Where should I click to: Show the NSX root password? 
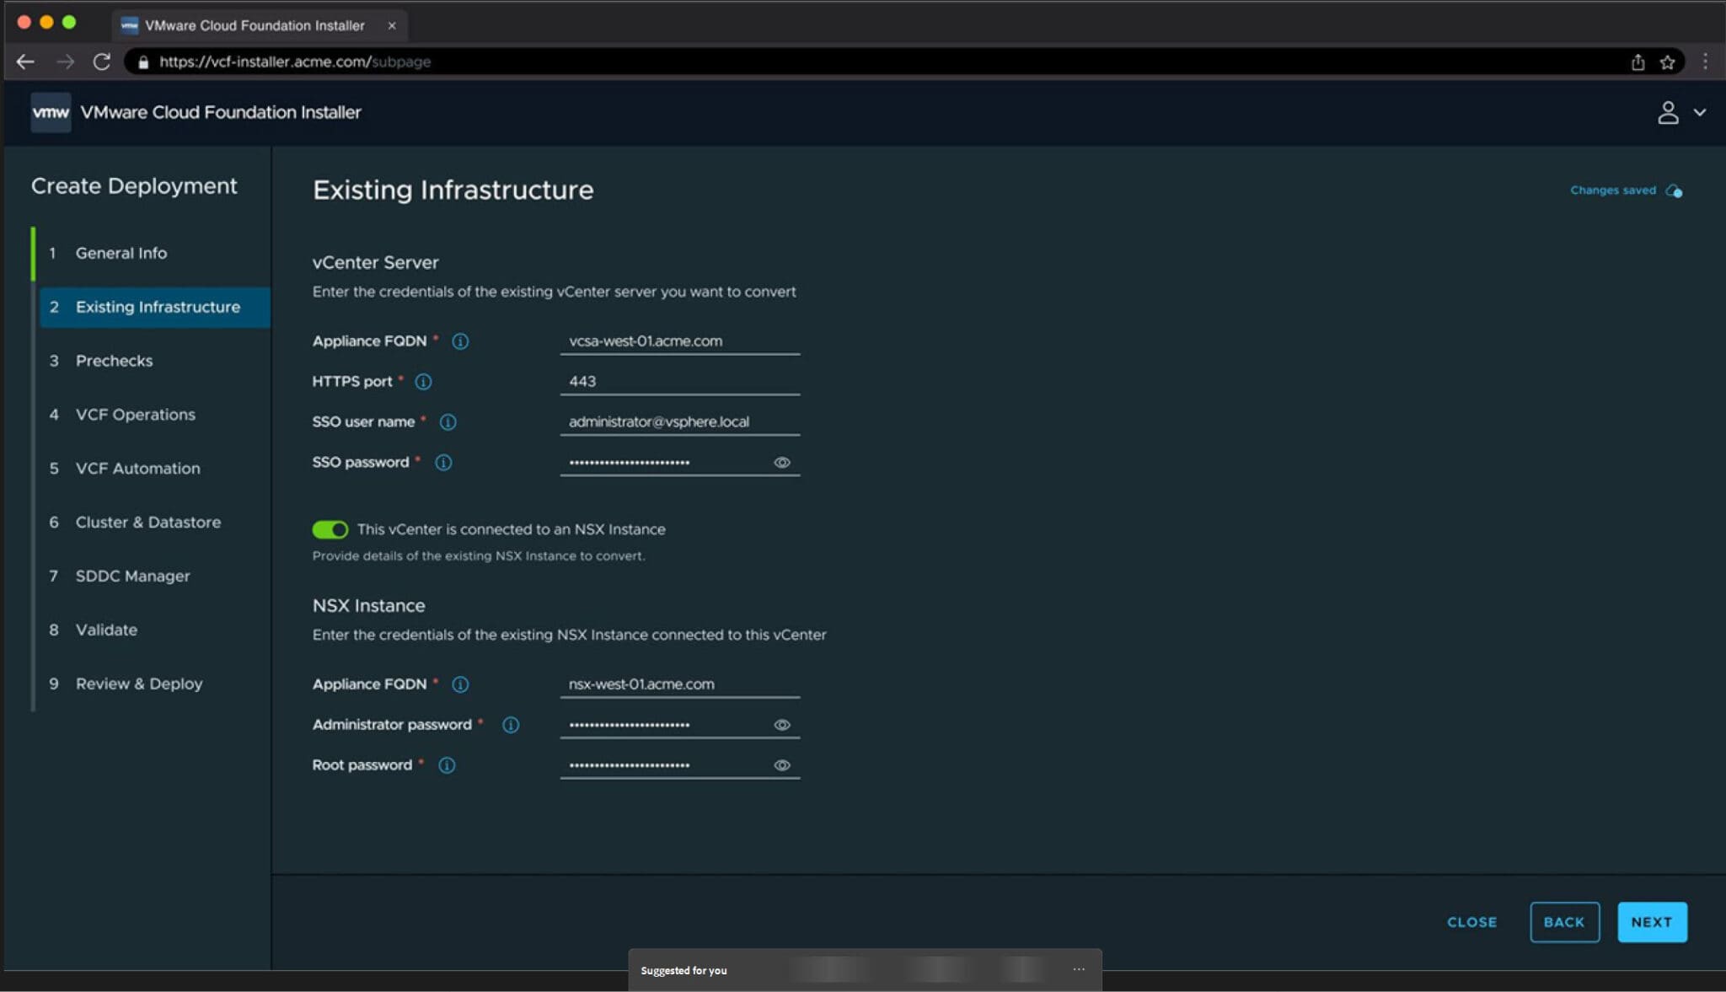[782, 764]
